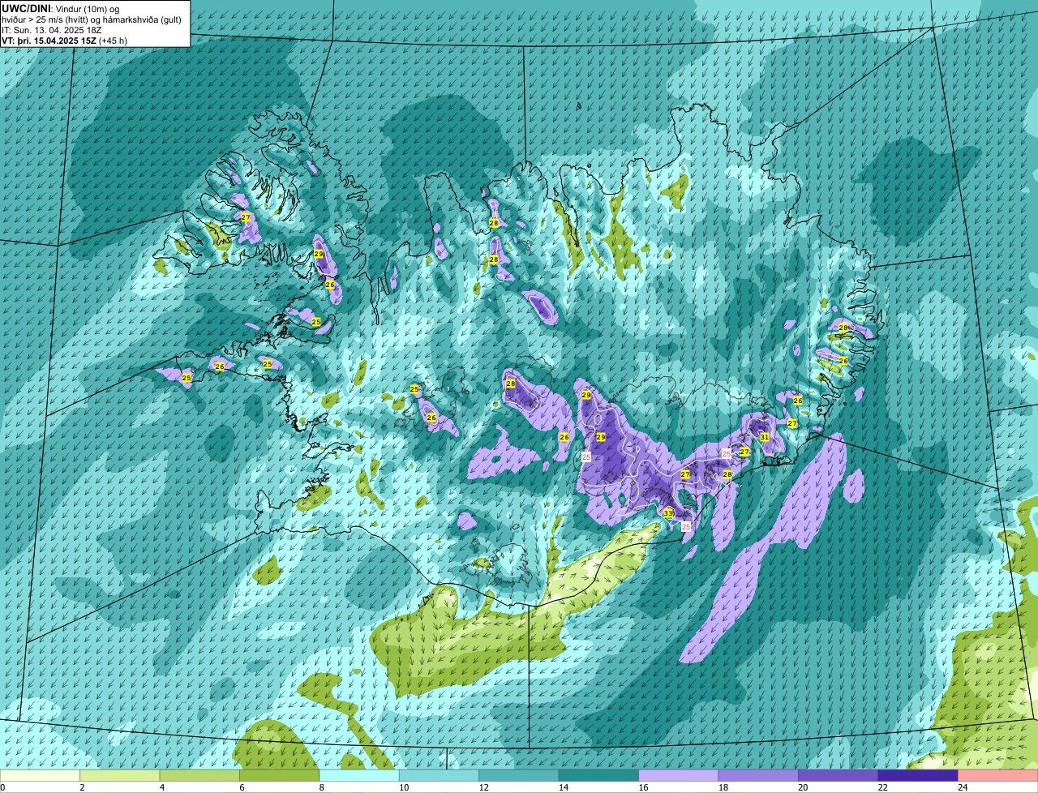Screen dimensions: 1038x793
Task: Click the 'VT: þri. 15.04.2025 15Z (+45 h)' line
Action: [x=64, y=41]
